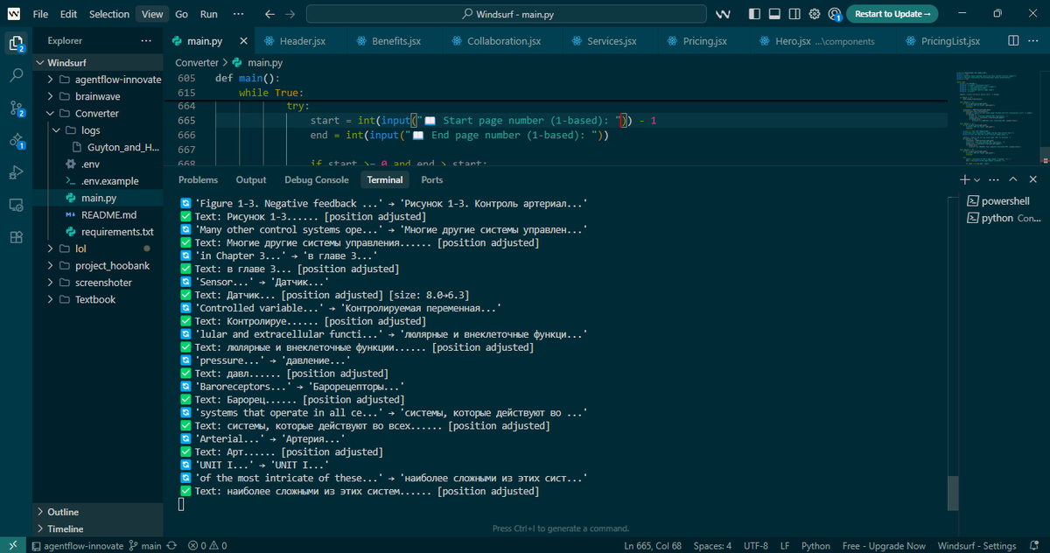The width and height of the screenshot is (1050, 553).
Task: Click Free - Upgrade Now in status bar
Action: (x=884, y=545)
